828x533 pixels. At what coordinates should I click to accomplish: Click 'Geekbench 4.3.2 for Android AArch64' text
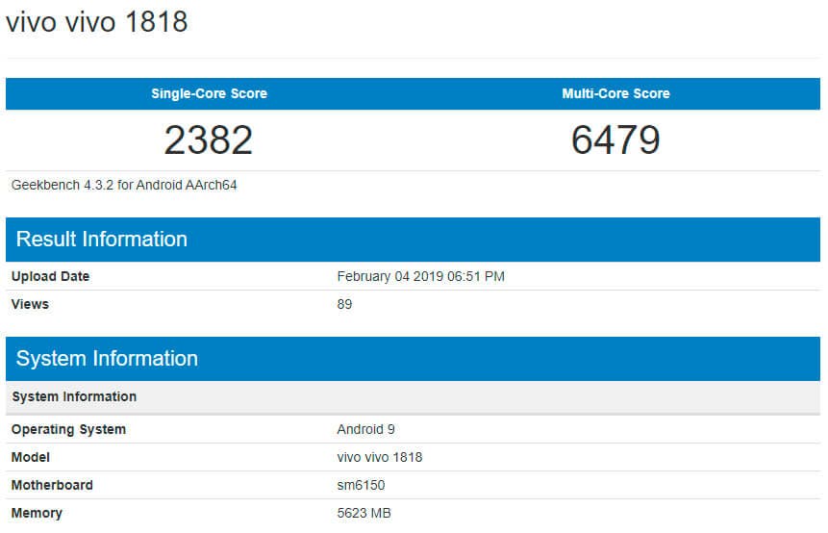pos(124,185)
